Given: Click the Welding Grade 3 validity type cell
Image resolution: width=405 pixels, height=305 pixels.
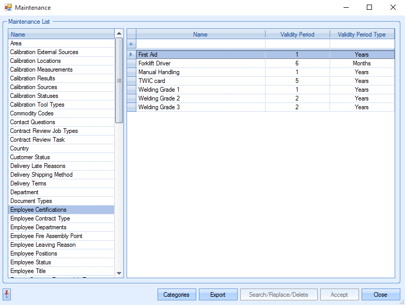Looking at the screenshot, I should [362, 107].
